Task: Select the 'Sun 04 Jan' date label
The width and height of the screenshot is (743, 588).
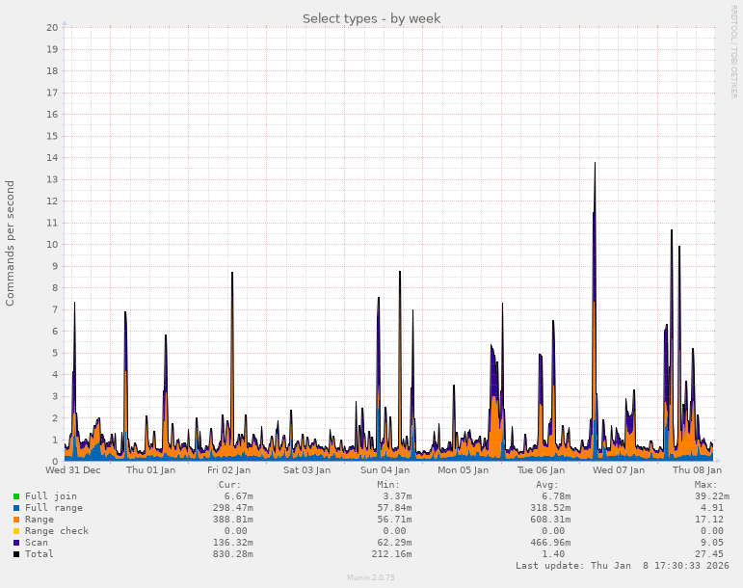Action: (385, 470)
